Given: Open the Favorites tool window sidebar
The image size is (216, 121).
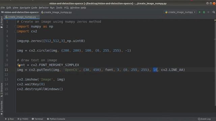Looking at the screenshot, I should pos(1,108).
